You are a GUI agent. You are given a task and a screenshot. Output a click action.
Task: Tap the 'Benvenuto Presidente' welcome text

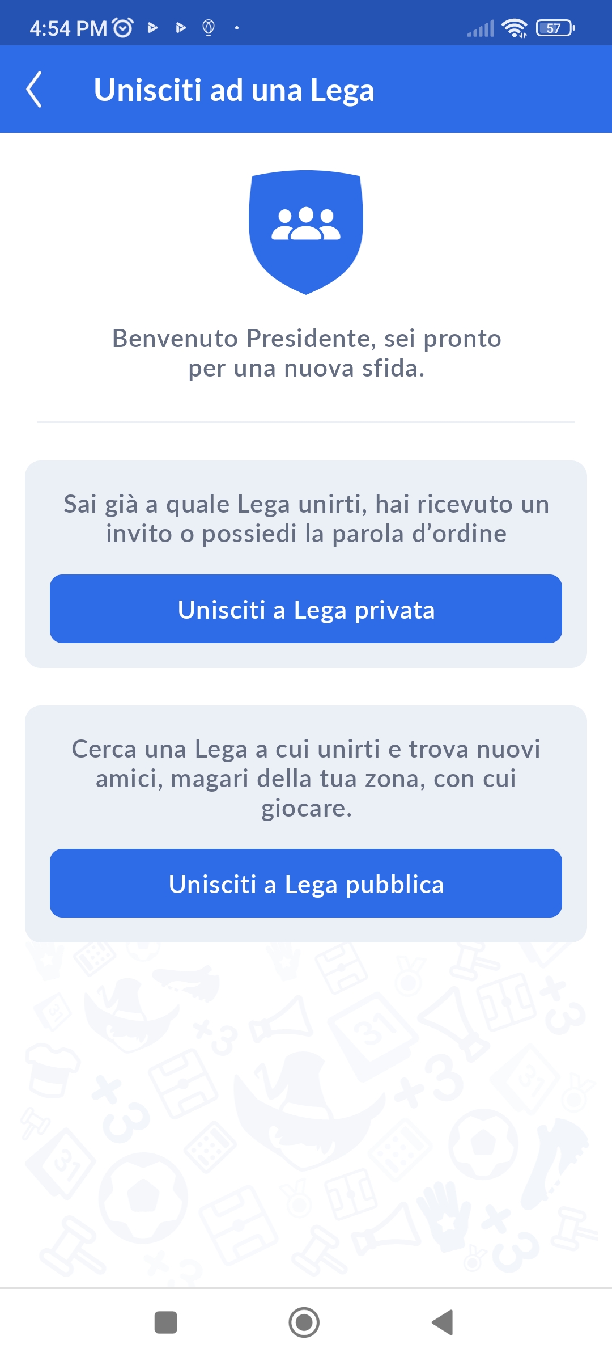coord(306,353)
